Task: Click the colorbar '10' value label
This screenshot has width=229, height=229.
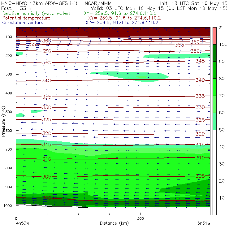Action: 222,198
